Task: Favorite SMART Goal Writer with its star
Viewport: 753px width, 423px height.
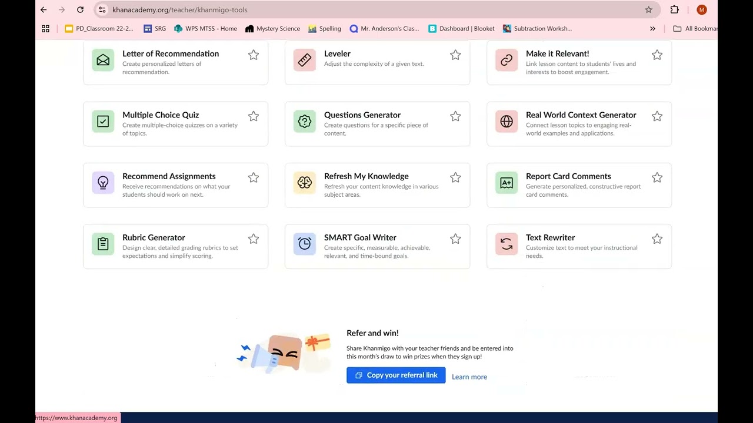Action: pyautogui.click(x=455, y=239)
